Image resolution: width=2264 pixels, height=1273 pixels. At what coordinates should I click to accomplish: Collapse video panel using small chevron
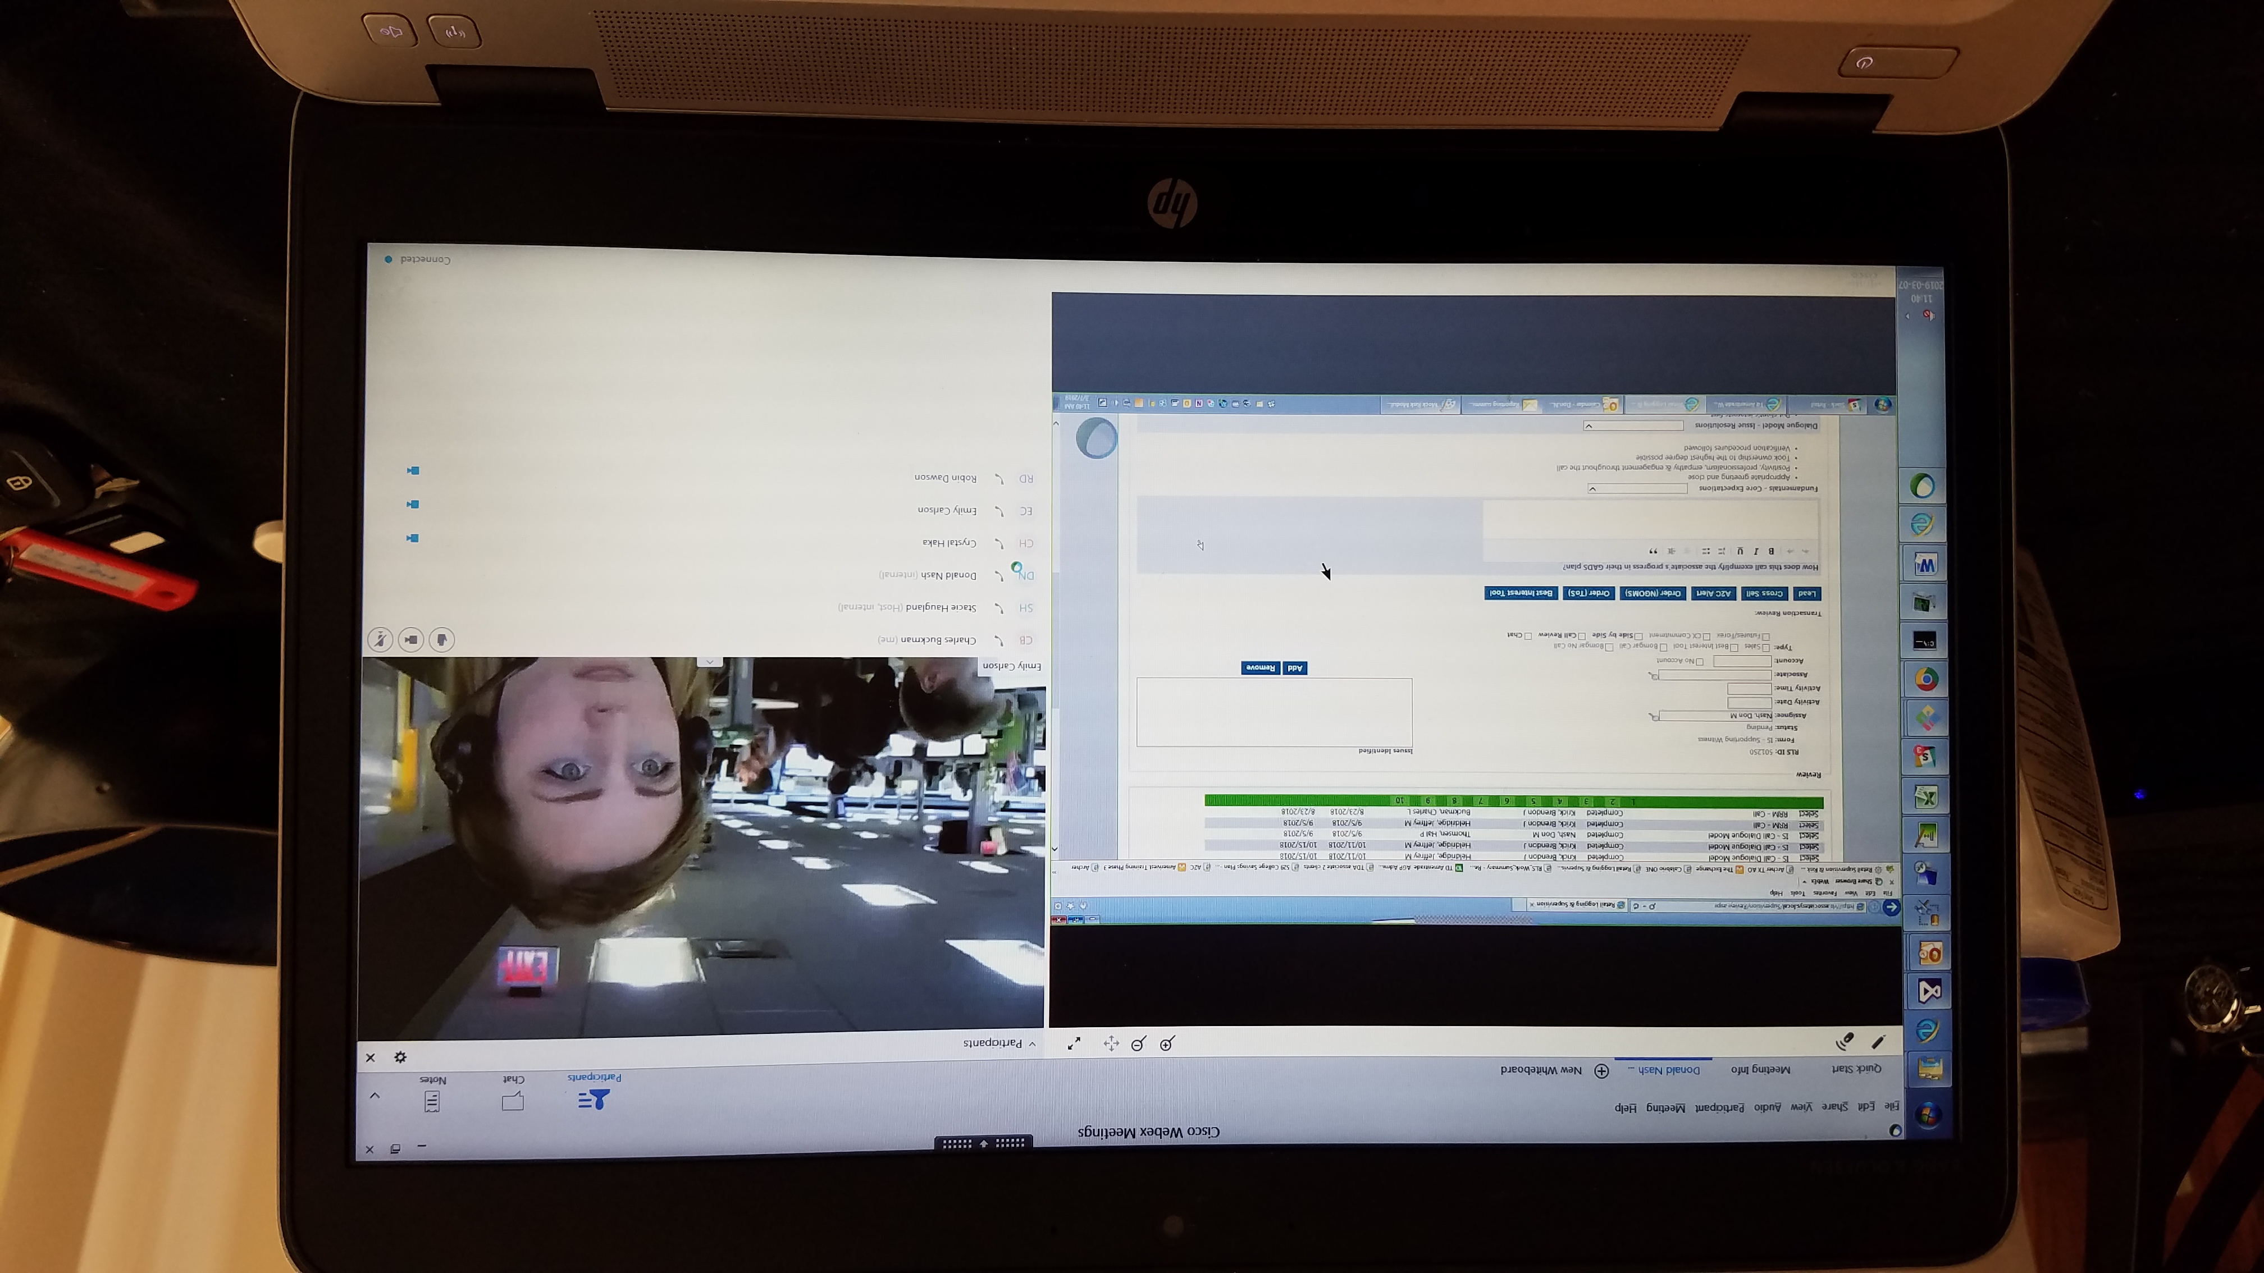tap(709, 662)
